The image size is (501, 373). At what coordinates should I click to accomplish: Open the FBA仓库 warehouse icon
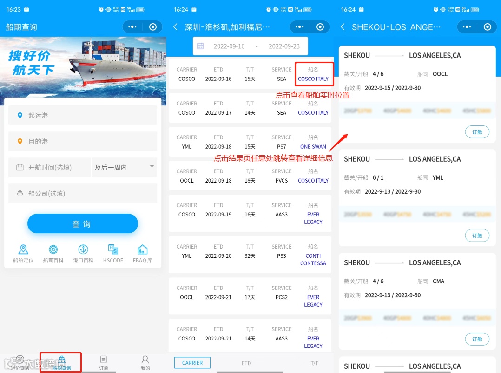pos(143,253)
